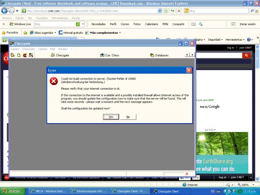Open the Edición menu
The image size is (260, 195).
tap(19, 18)
